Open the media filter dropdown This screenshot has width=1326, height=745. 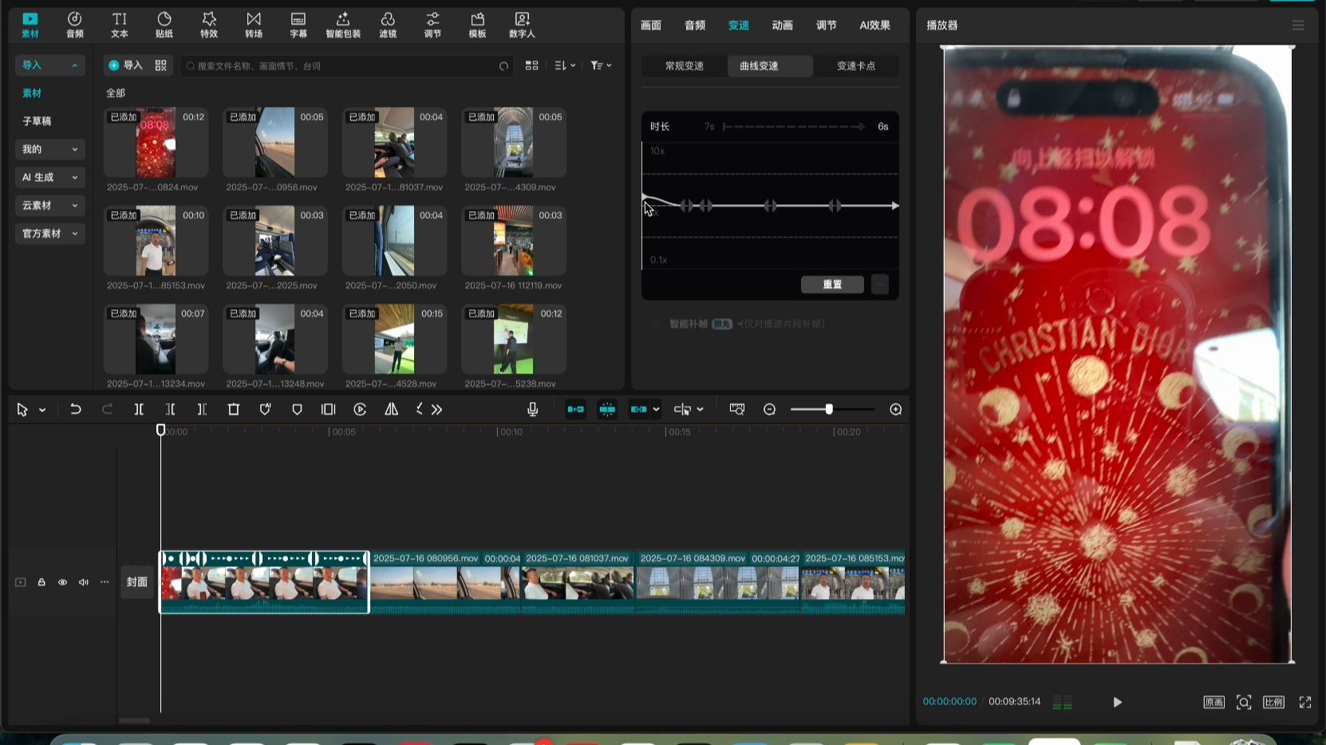coord(601,65)
